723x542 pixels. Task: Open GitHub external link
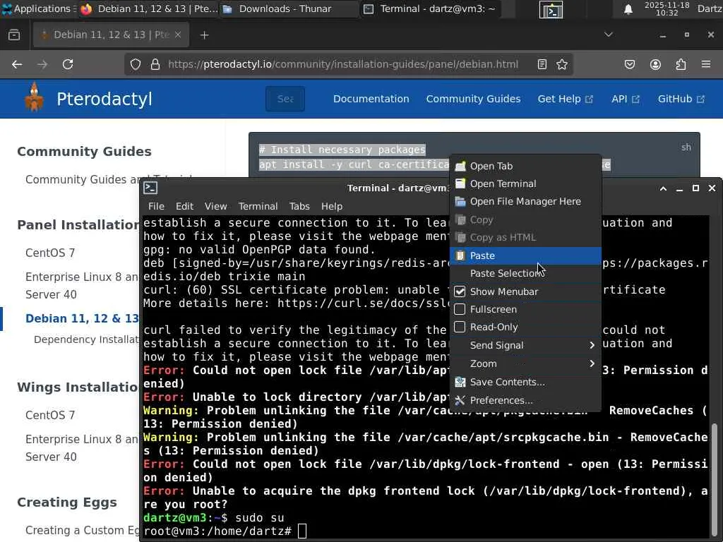[681, 99]
